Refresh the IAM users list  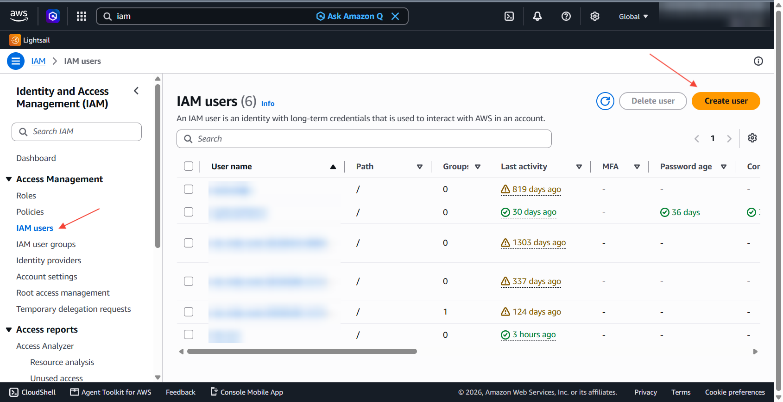605,101
